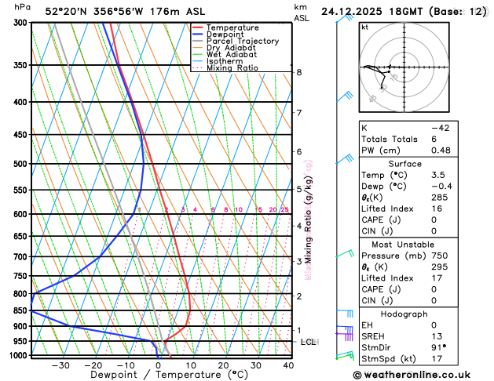Click the StmDir value 91°
The width and height of the screenshot is (494, 381).
[x=438, y=347]
